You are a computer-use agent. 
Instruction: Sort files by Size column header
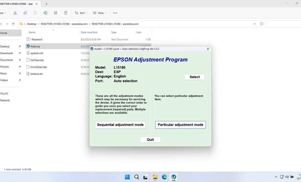(139, 32)
